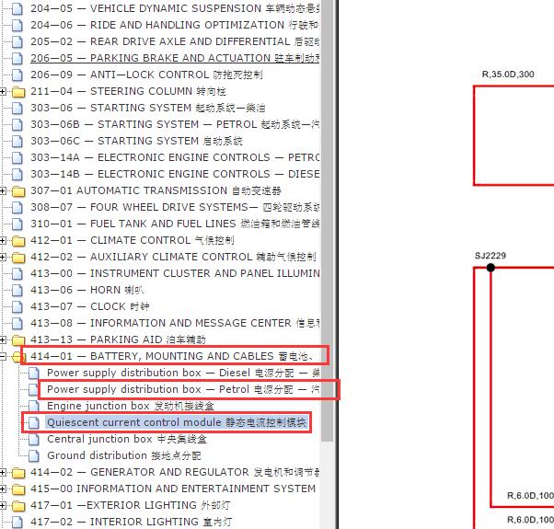
Task: Click the R,35.0D,300 wire label
Action: click(508, 75)
